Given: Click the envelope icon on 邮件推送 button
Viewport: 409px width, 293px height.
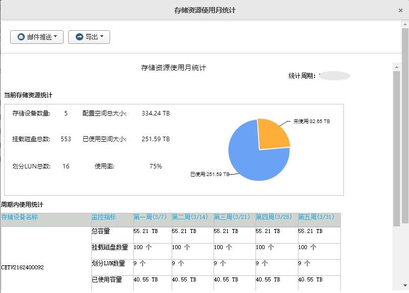Looking at the screenshot, I should click(x=20, y=36).
